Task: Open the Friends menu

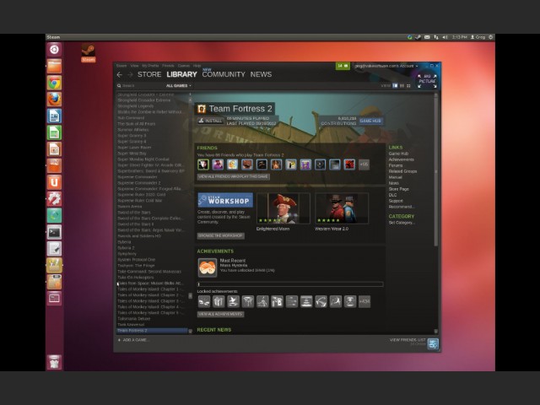Action: click(168, 66)
